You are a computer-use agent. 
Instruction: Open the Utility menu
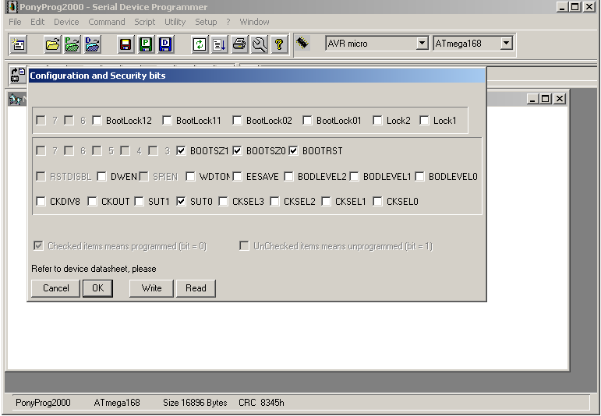[175, 22]
